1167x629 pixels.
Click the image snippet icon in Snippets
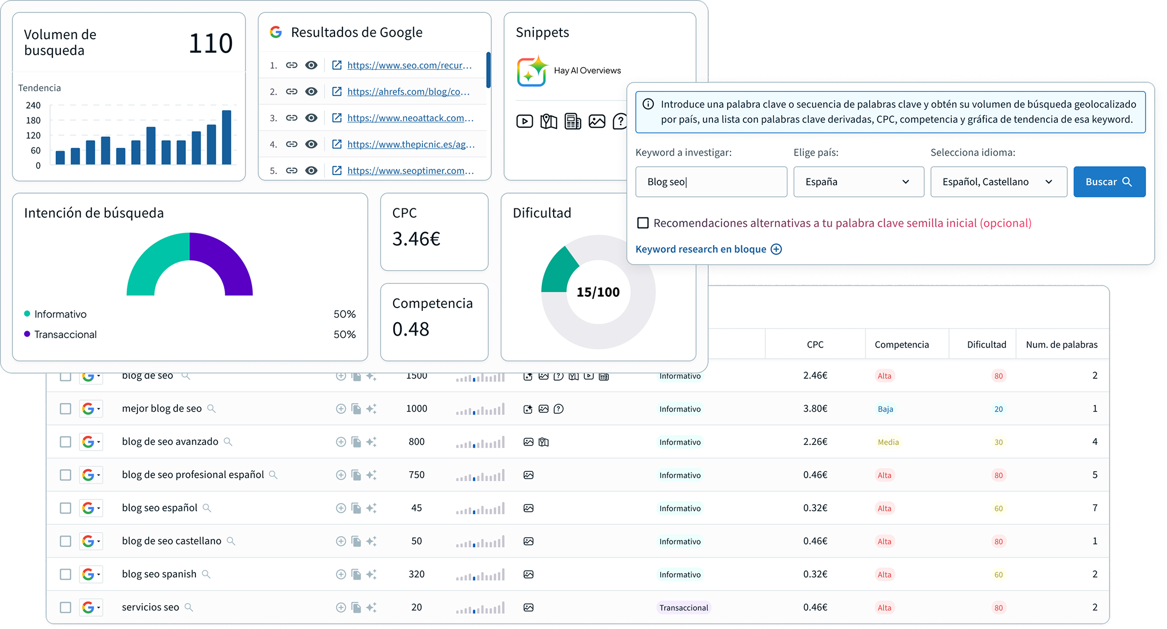596,121
